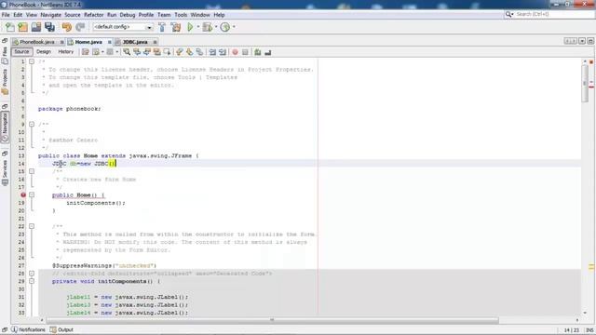Collapse the author Javadoc fold at line 9
Viewport: 596px width, 335px height.
[x=32, y=124]
